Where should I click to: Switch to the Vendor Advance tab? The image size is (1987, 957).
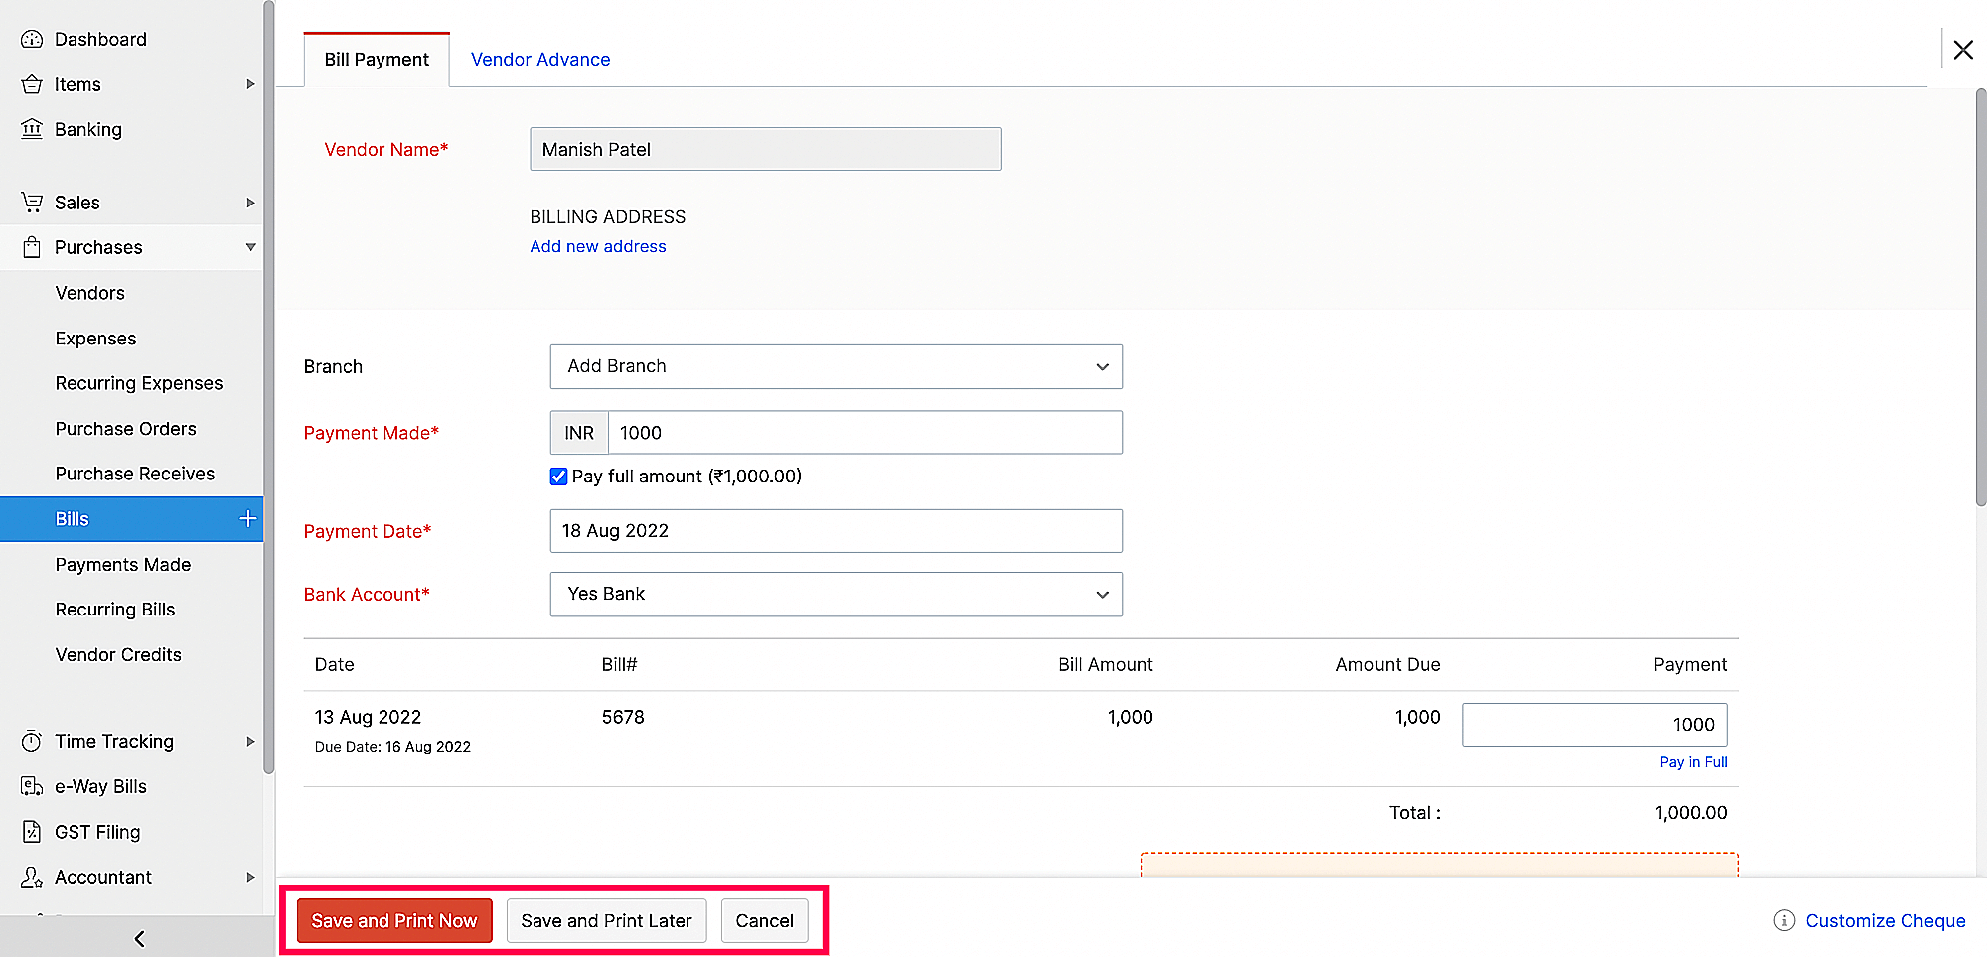(540, 60)
